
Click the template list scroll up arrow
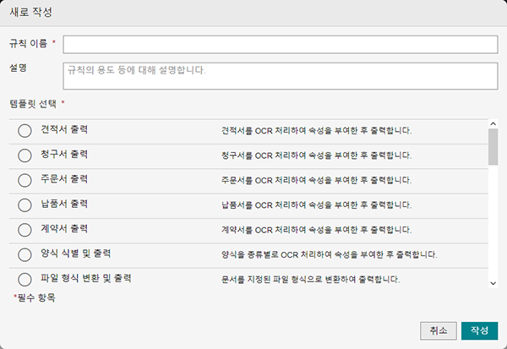[x=493, y=123]
